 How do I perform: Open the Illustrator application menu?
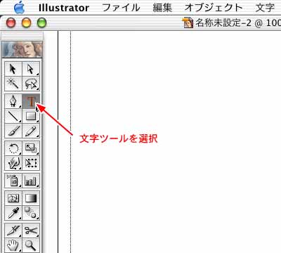64,8
